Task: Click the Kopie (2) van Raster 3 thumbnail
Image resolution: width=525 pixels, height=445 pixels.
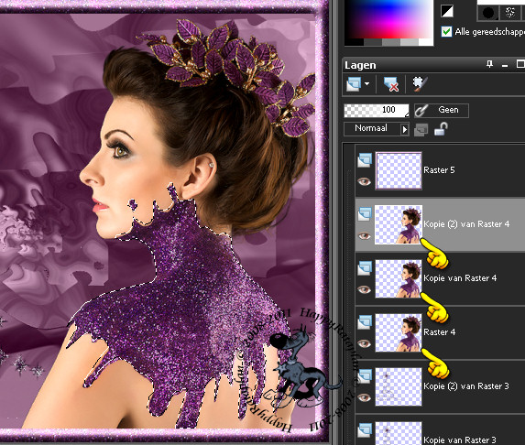Action: point(399,386)
